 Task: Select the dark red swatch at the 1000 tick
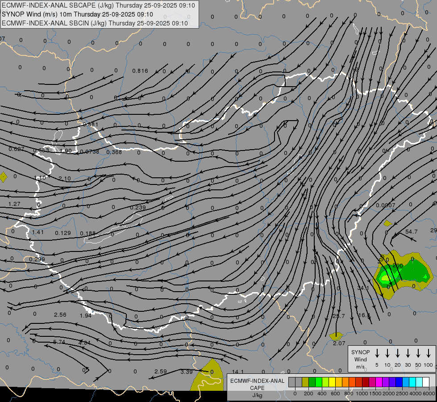(x=366, y=382)
